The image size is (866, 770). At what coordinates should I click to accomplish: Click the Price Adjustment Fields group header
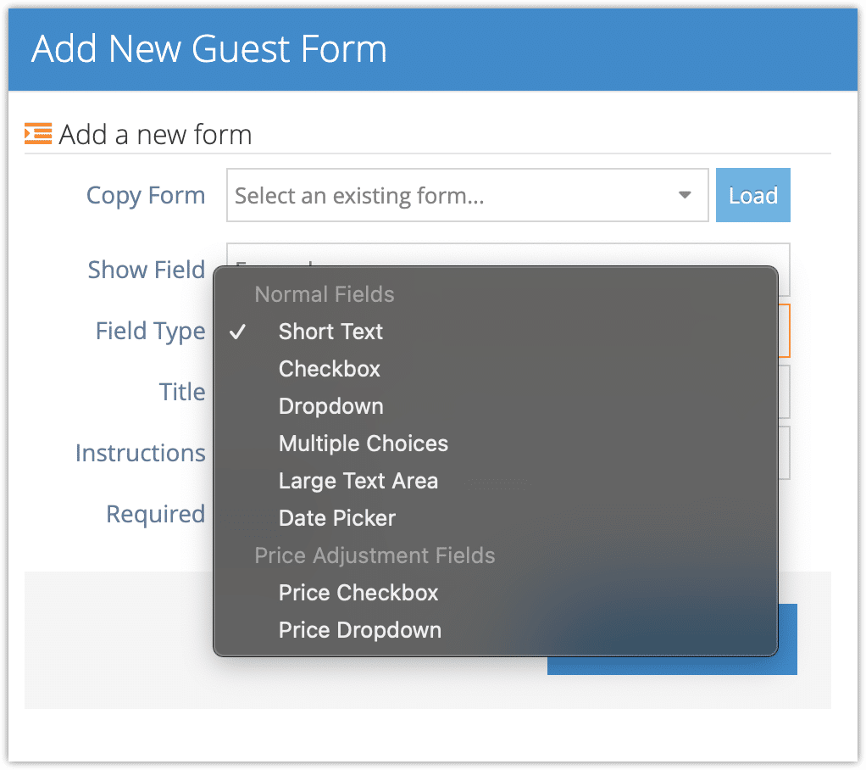pyautogui.click(x=375, y=555)
